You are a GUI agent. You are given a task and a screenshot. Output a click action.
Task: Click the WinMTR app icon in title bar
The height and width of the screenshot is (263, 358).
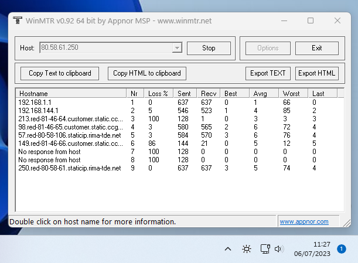click(x=17, y=21)
